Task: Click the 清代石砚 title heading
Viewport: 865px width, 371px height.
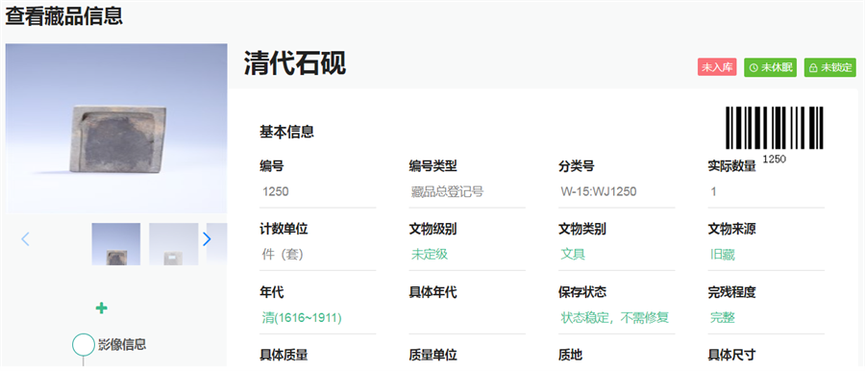Action: point(295,64)
